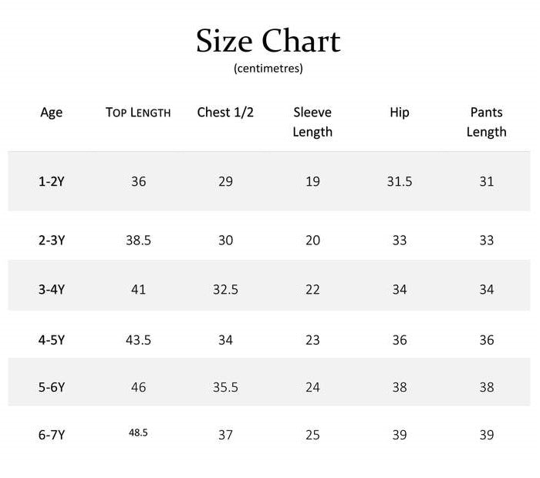Select the small 48.5 top length value
The image size is (540, 478).
(138, 433)
